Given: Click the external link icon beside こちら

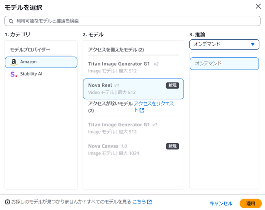Looking at the screenshot, I should [x=150, y=202].
